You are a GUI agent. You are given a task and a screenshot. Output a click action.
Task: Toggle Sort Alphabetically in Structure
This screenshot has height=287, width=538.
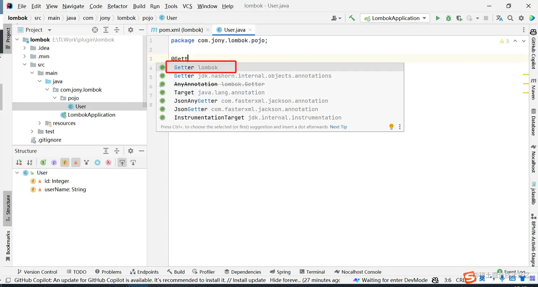pyautogui.click(x=30, y=163)
